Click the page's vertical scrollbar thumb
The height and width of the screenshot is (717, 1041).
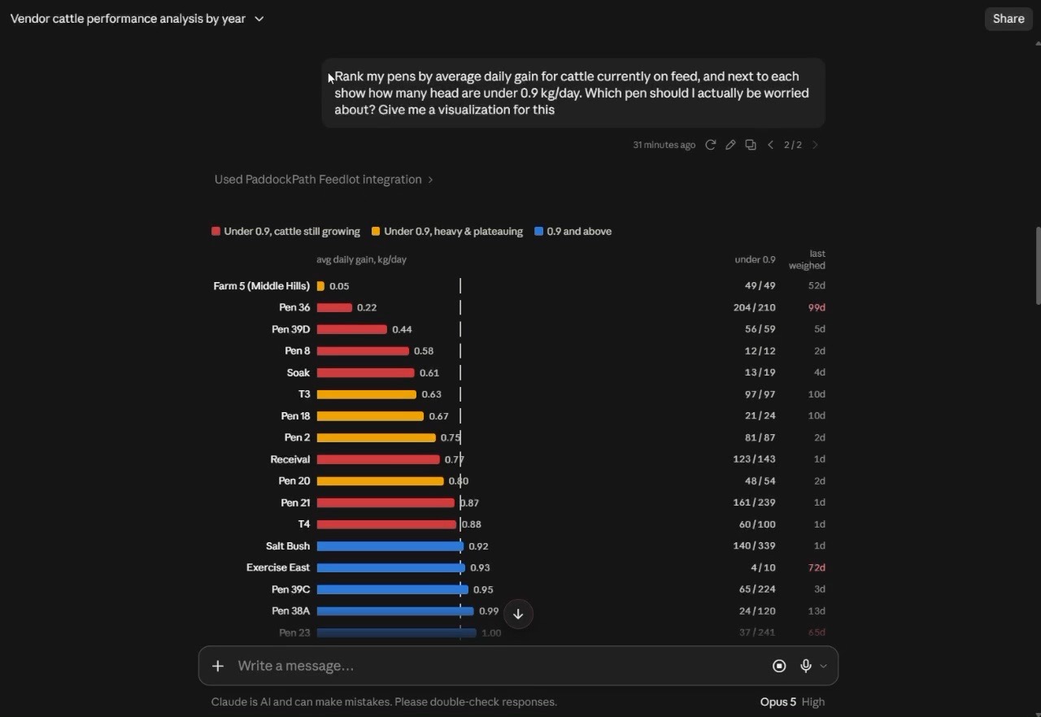[x=1038, y=266]
